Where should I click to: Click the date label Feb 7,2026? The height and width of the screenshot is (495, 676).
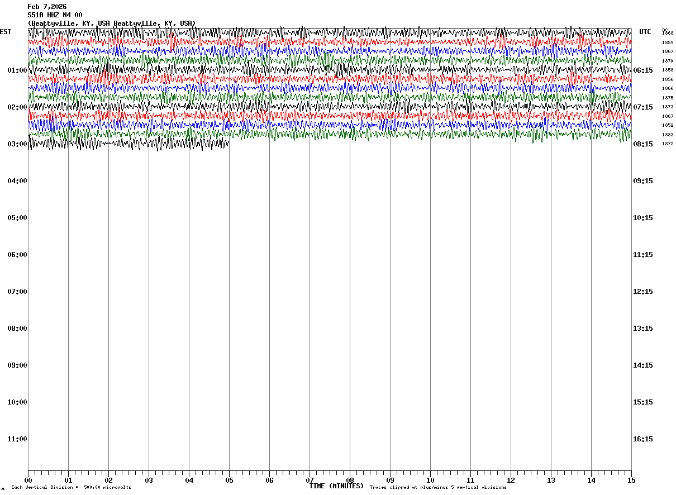[x=47, y=7]
